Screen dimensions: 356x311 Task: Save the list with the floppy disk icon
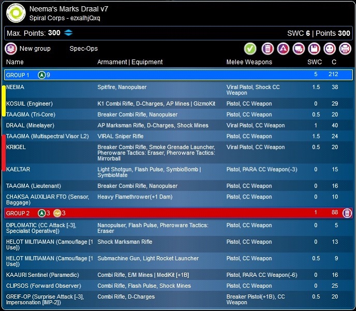pyautogui.click(x=314, y=49)
